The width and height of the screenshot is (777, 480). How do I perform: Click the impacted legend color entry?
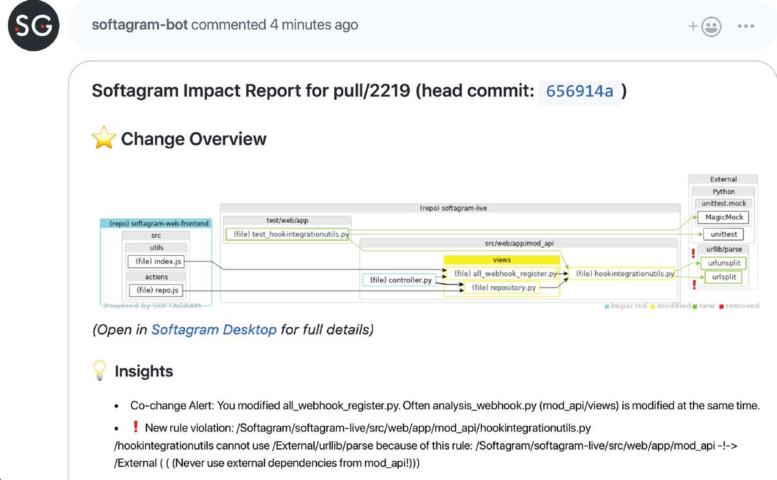[x=625, y=306]
